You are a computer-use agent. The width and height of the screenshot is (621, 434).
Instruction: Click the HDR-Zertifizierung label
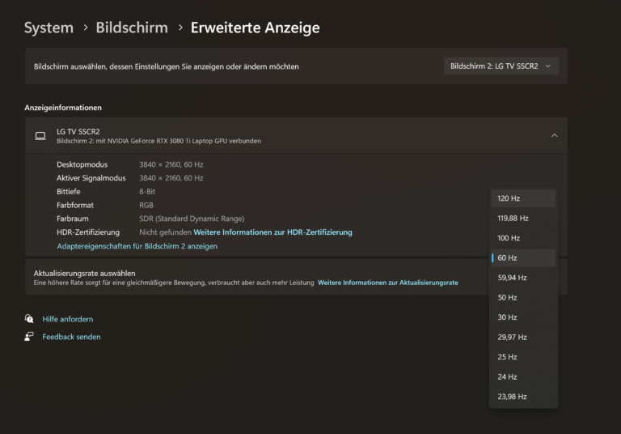coord(88,232)
